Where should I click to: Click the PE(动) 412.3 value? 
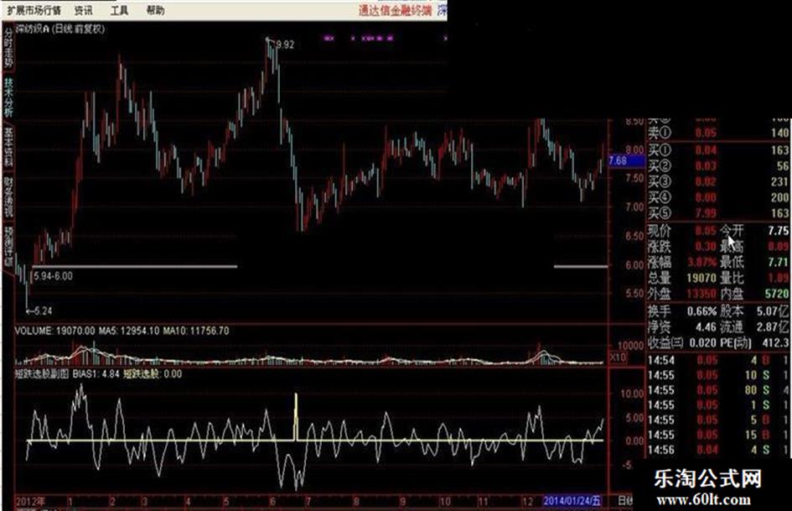pyautogui.click(x=776, y=342)
